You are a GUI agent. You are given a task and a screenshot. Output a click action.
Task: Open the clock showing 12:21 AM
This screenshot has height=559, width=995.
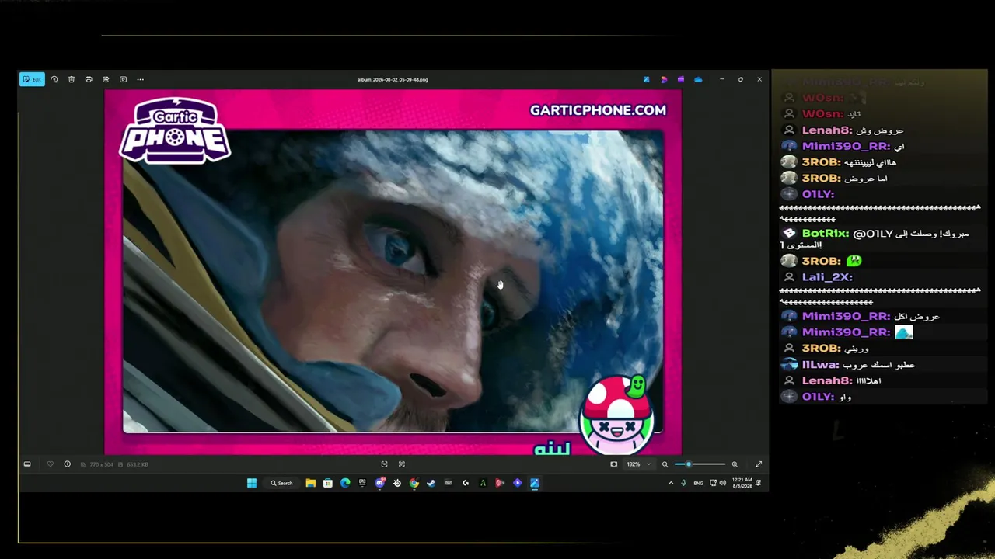pyautogui.click(x=742, y=483)
